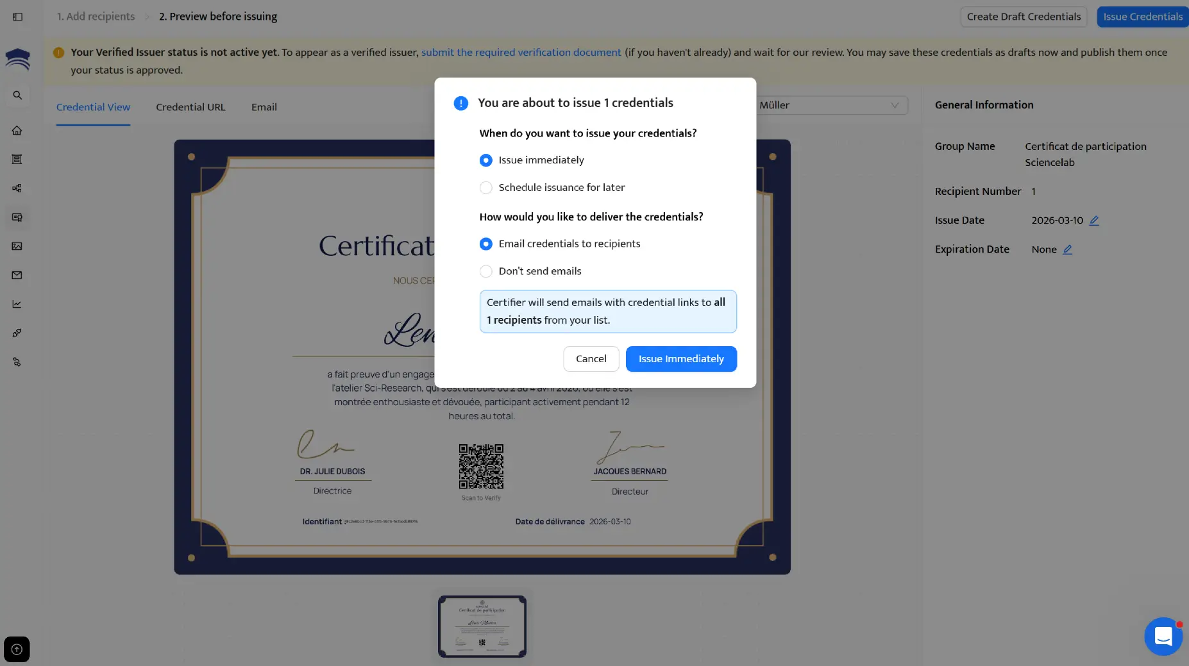The width and height of the screenshot is (1189, 666).
Task: Collapse the left sidebar panel
Action: 18,17
